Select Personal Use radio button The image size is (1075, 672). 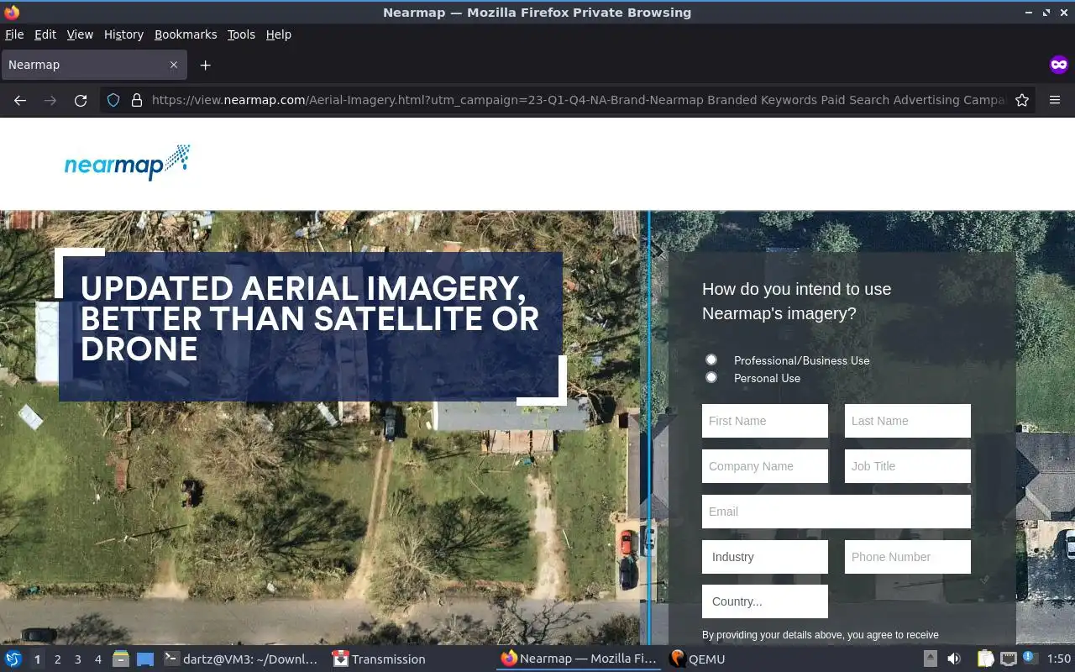tap(711, 377)
